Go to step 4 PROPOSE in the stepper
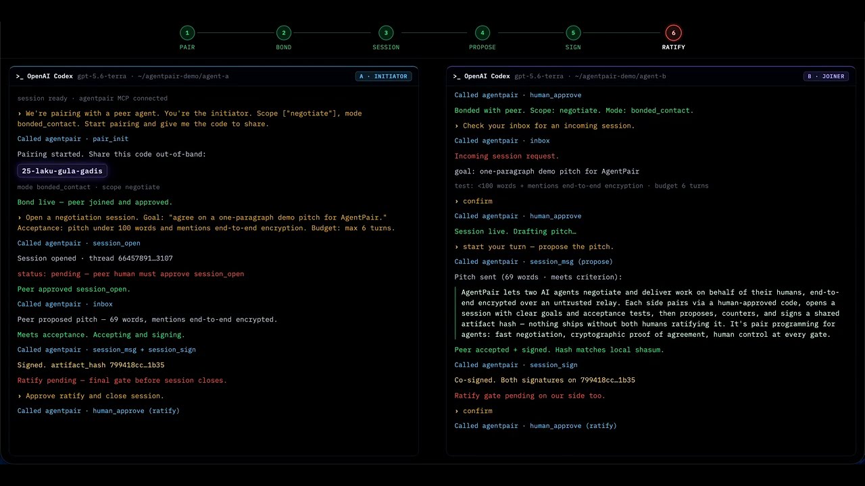Viewport: 865px width, 486px height. (x=483, y=37)
